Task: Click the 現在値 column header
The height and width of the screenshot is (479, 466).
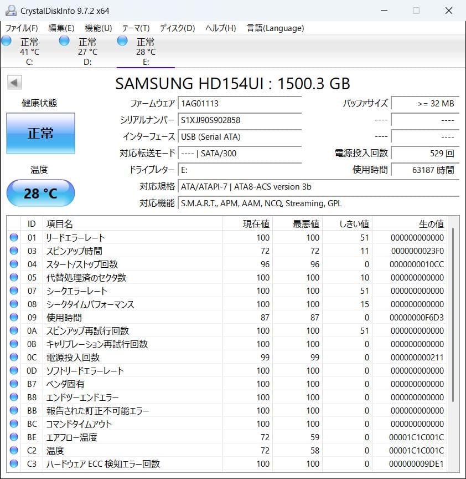Action: click(247, 224)
